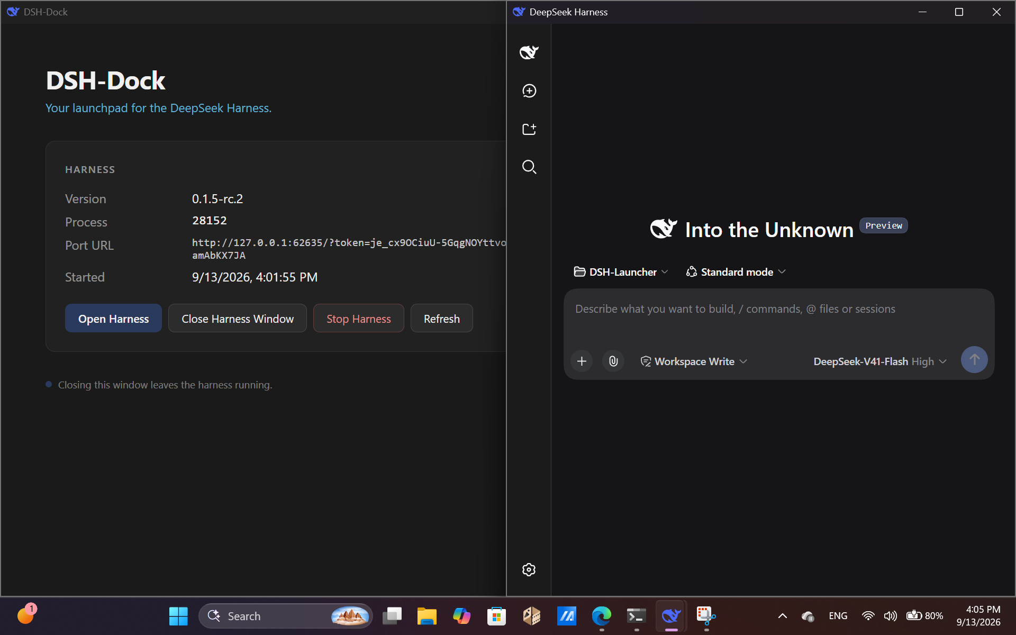Click the battery 80% indicator
Viewport: 1016px width, 635px height.
[924, 616]
